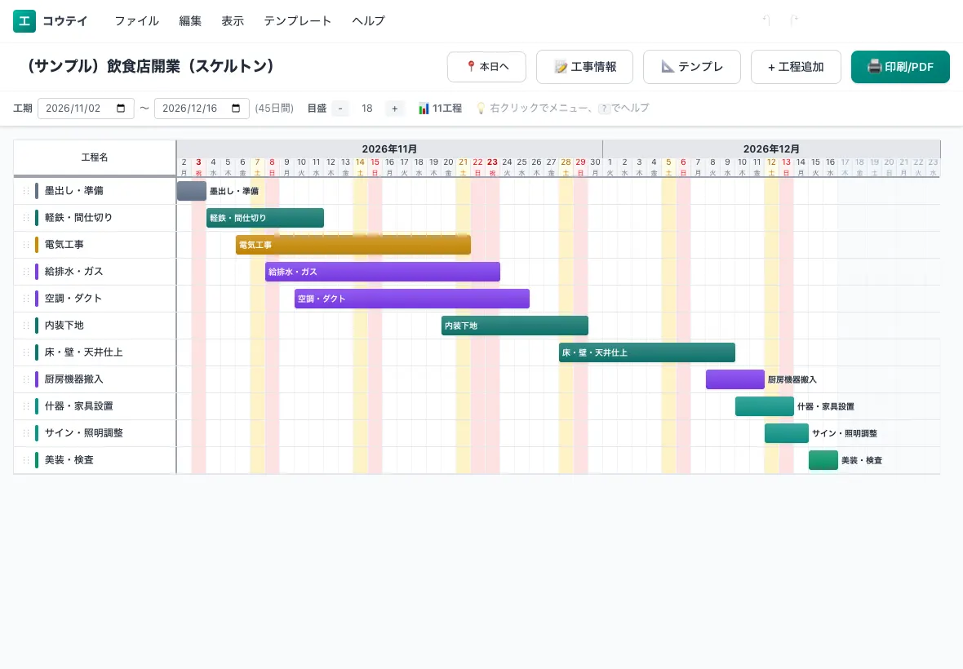Click the drag handle of サイン・照明調整 row
Image resolution: width=963 pixels, height=669 pixels.
tap(26, 432)
